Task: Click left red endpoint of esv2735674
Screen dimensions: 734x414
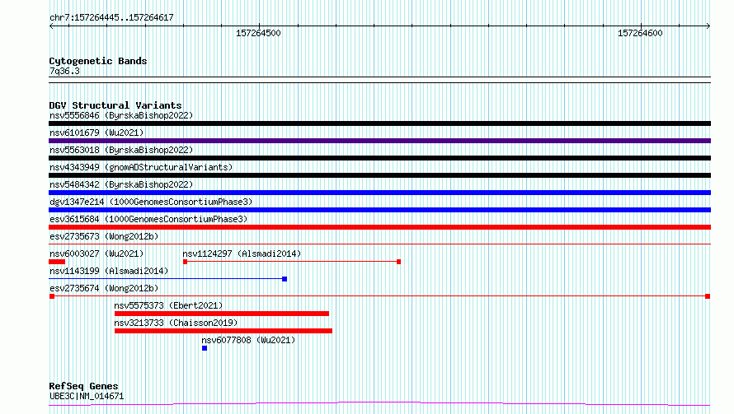Action: (x=52, y=296)
